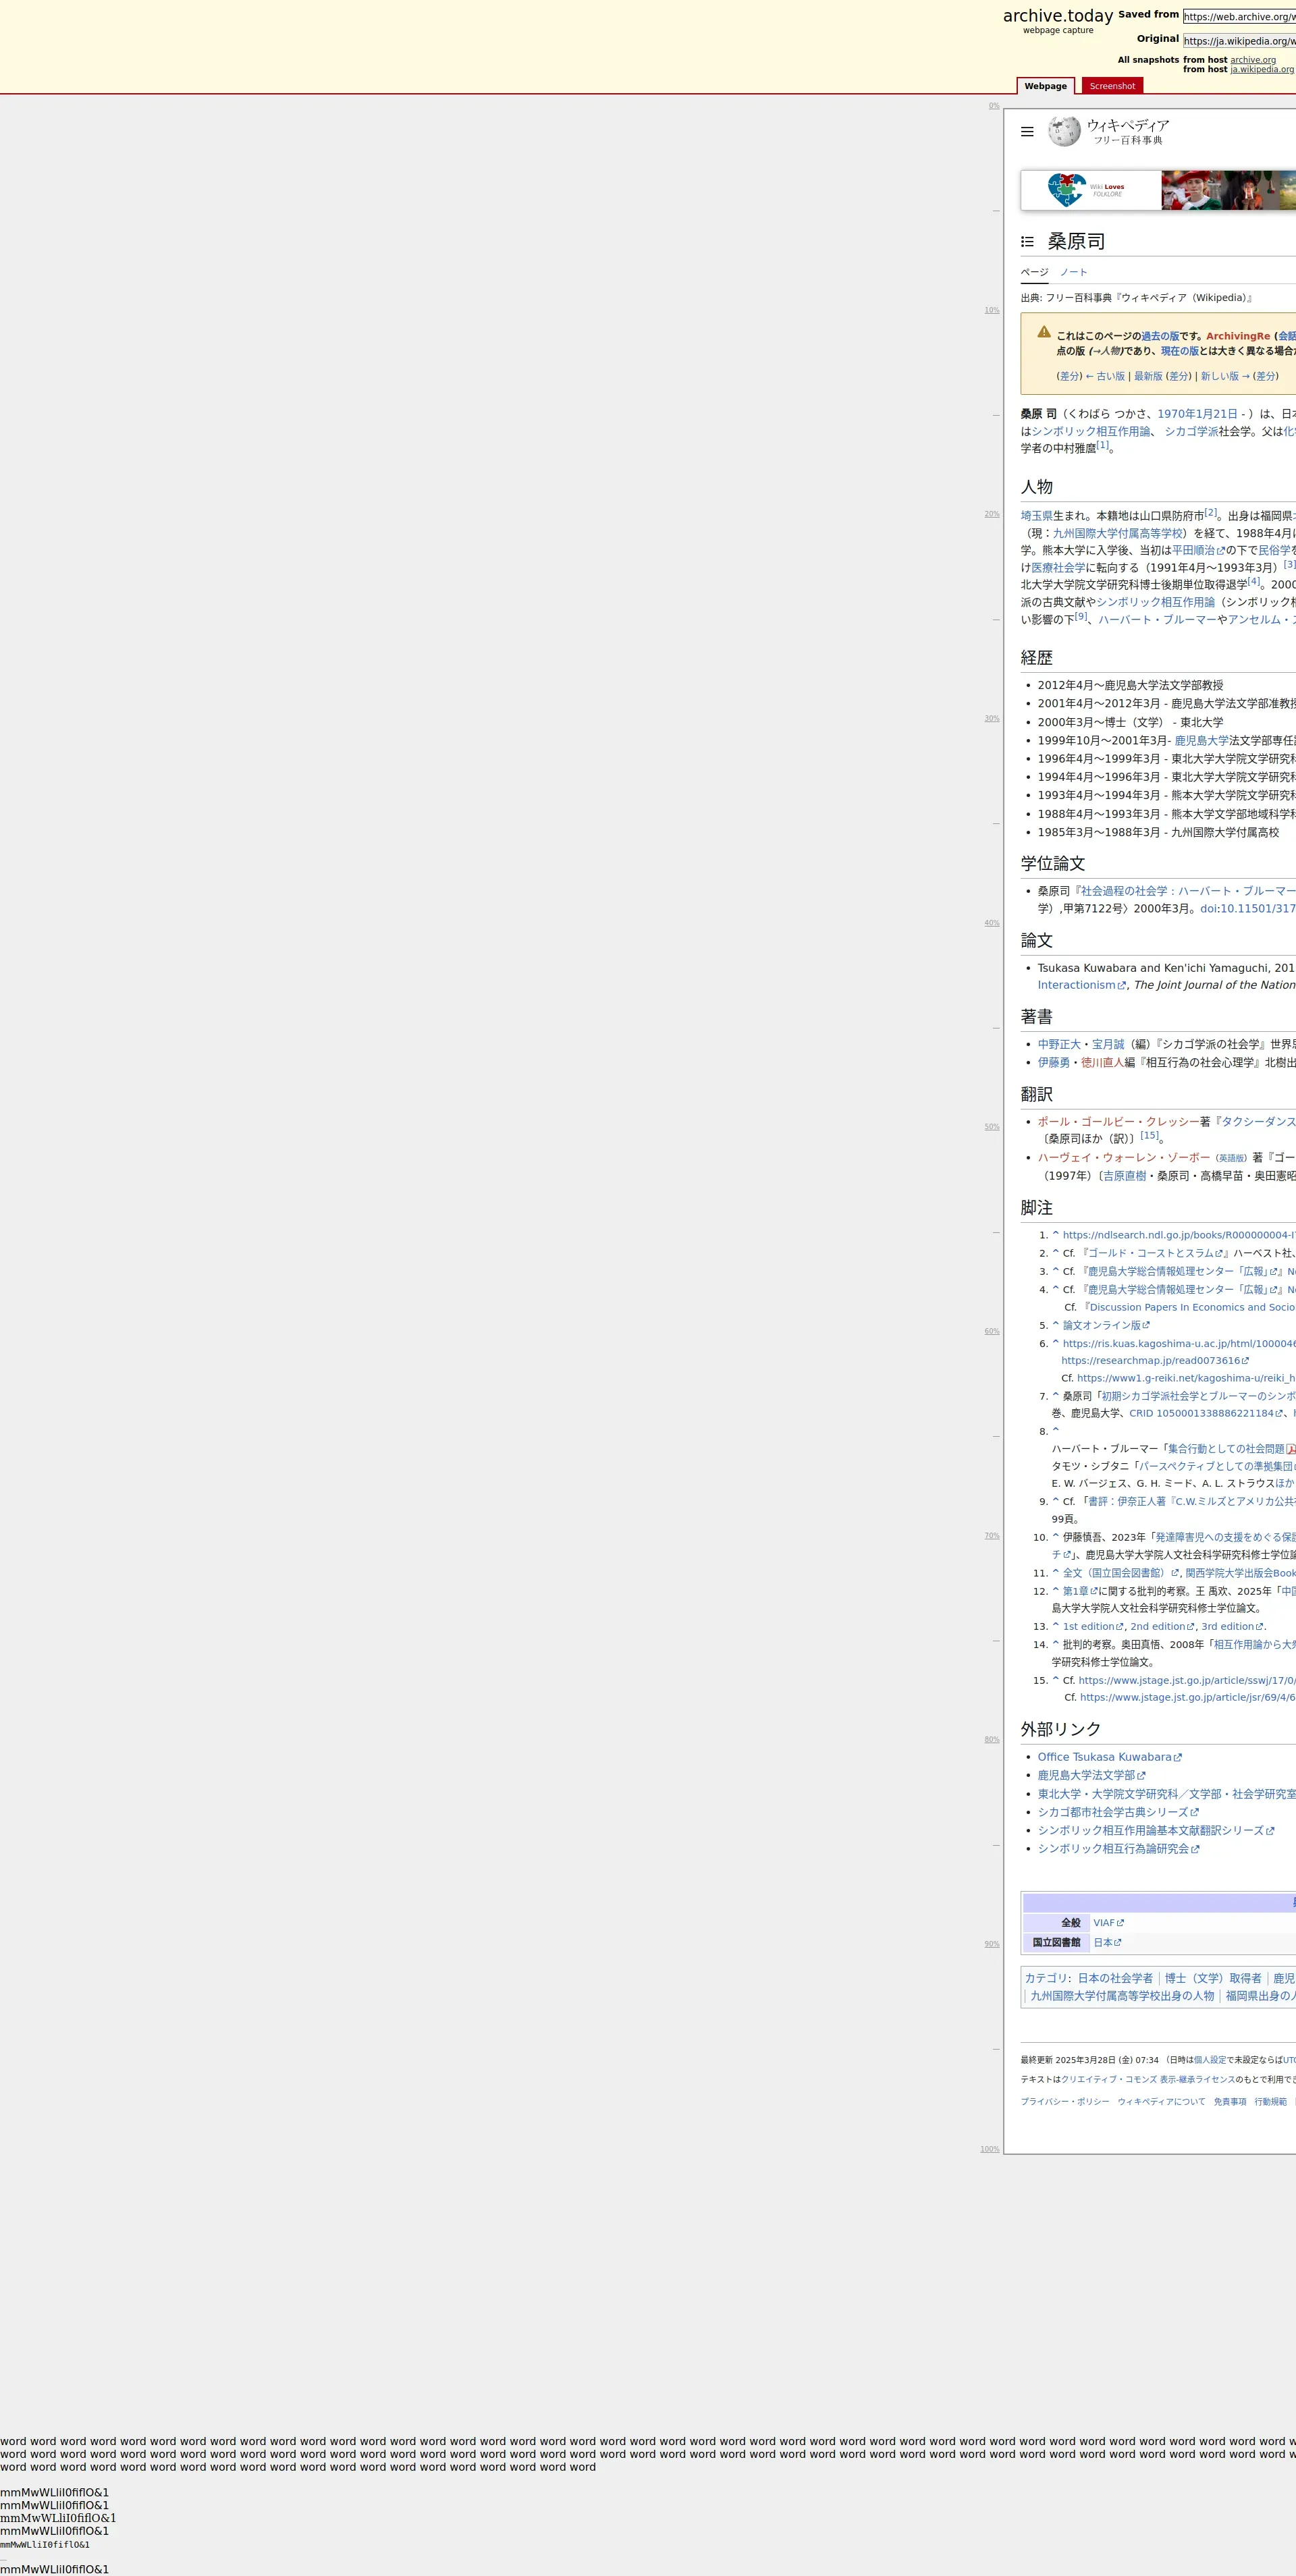Click the 日本の社会学者 category link

tap(1115, 1978)
